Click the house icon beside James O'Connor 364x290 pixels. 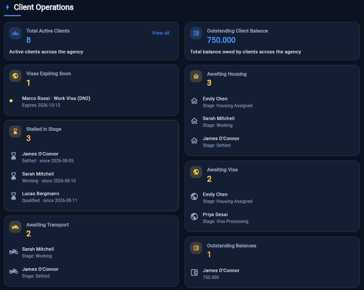click(x=194, y=141)
